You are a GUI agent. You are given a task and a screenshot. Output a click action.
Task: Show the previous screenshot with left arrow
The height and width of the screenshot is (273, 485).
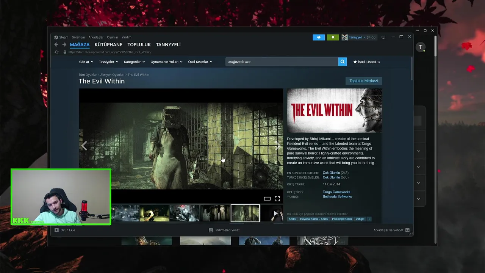tap(84, 146)
